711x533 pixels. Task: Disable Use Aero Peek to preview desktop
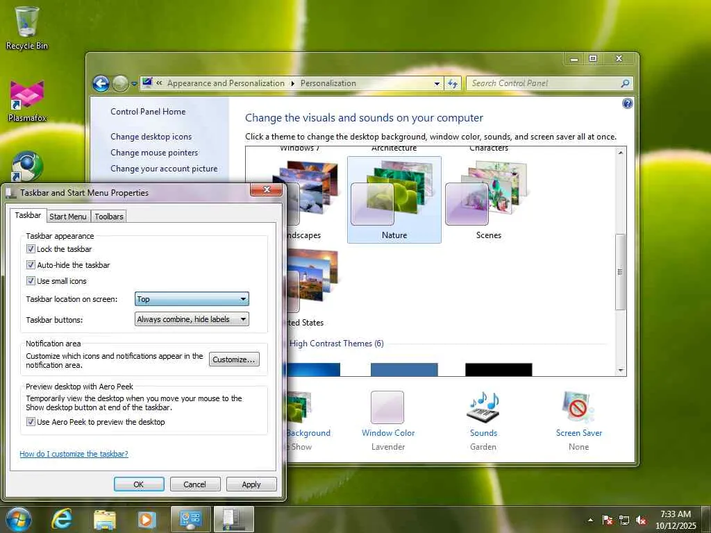point(31,421)
